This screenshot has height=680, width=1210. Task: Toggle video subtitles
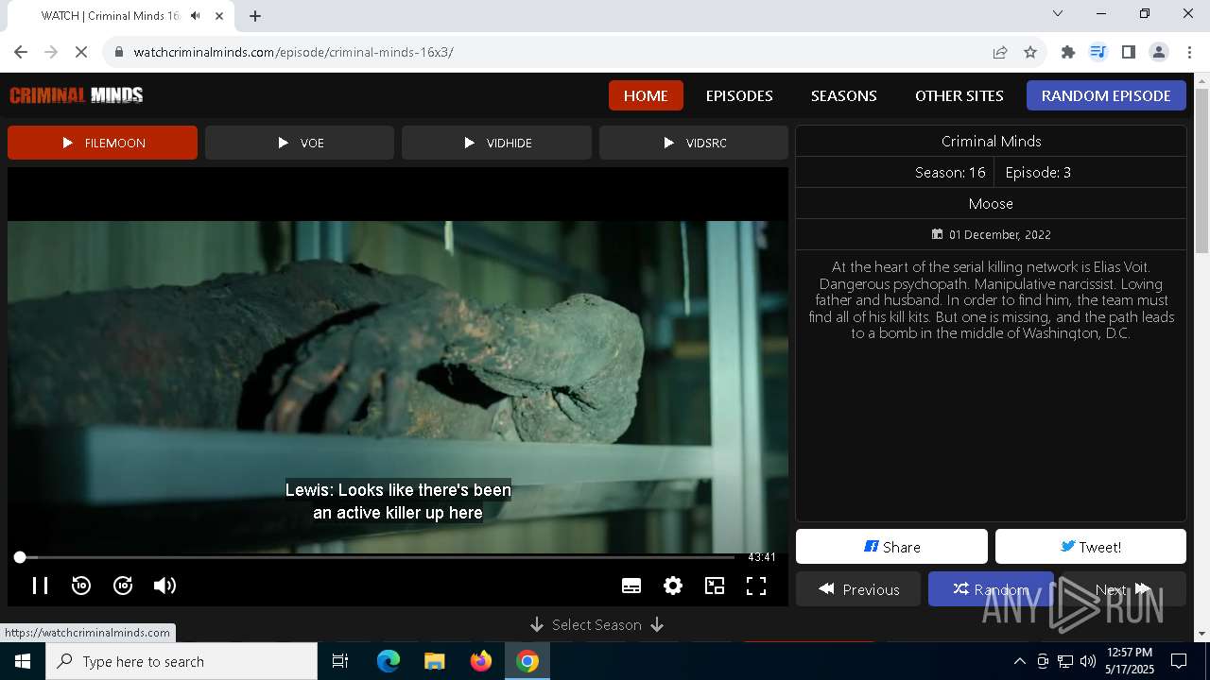click(631, 586)
